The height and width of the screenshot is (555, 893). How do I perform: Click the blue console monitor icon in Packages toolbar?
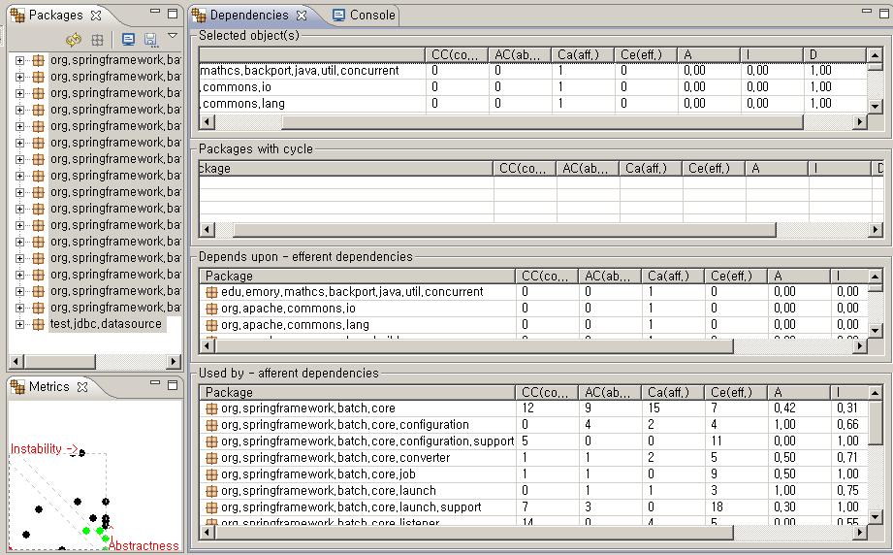[128, 40]
